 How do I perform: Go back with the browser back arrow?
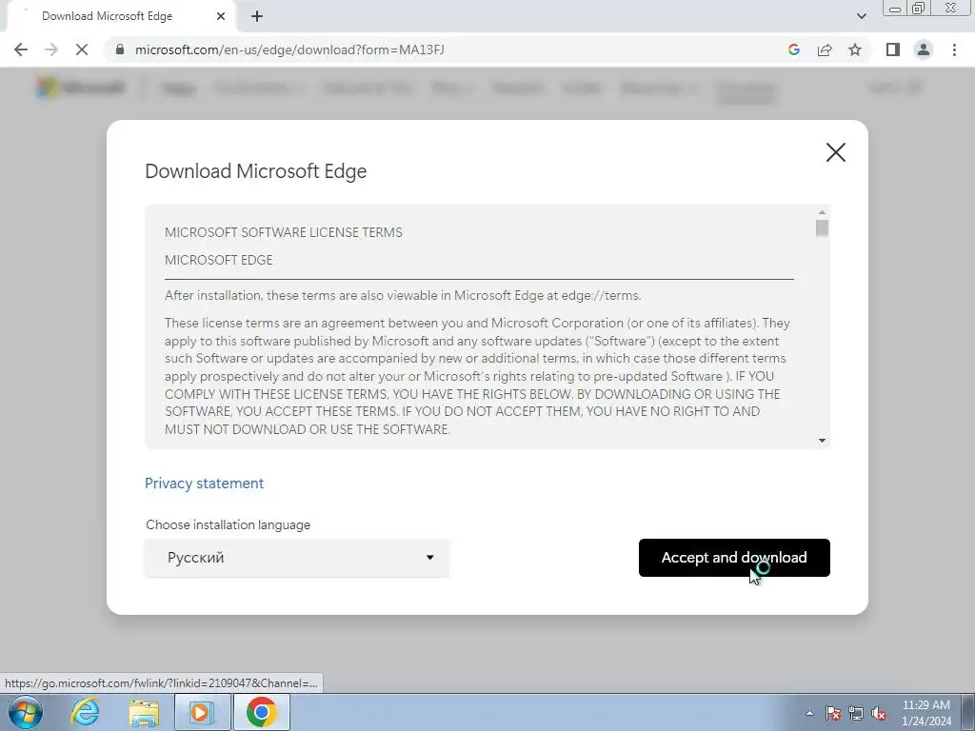(21, 49)
